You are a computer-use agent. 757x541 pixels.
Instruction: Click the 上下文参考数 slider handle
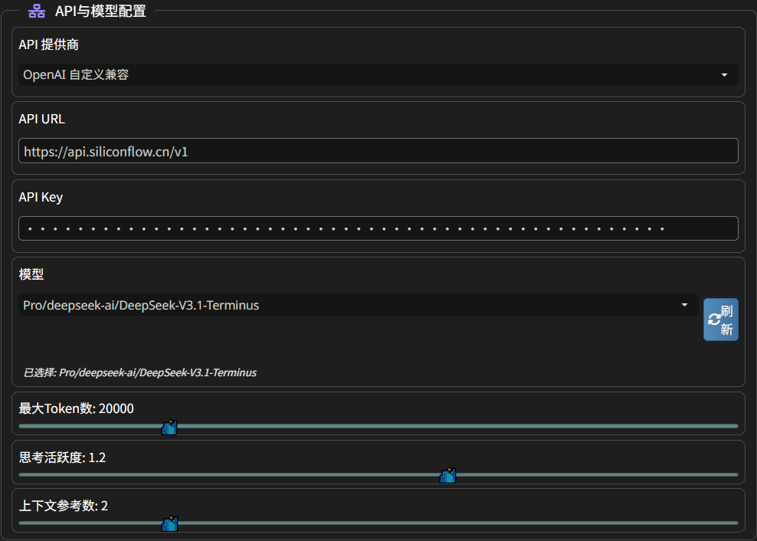click(169, 524)
